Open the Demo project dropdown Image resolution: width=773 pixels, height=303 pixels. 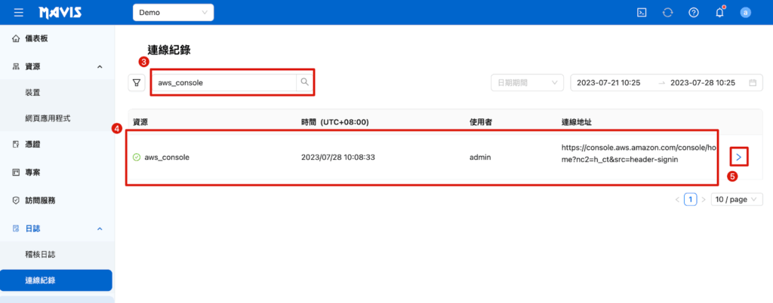point(173,12)
